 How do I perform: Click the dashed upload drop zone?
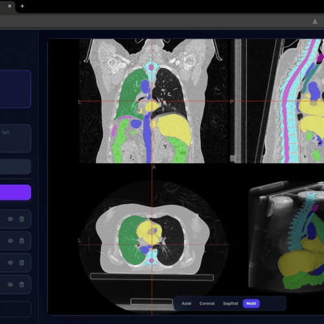15,89
